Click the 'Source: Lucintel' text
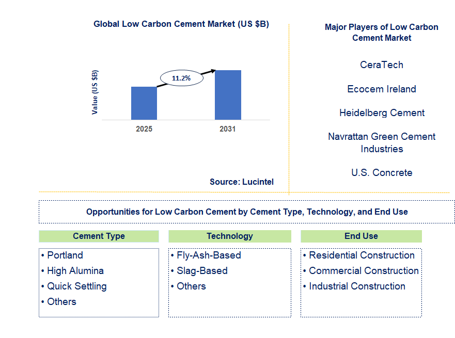 coord(241,182)
